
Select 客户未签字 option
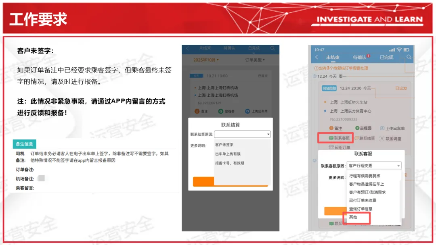tap(224, 145)
